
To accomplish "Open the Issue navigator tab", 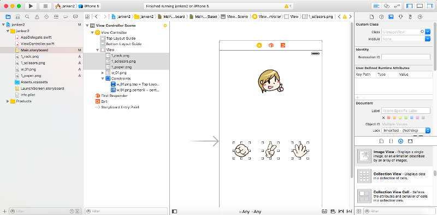I will click(x=37, y=17).
